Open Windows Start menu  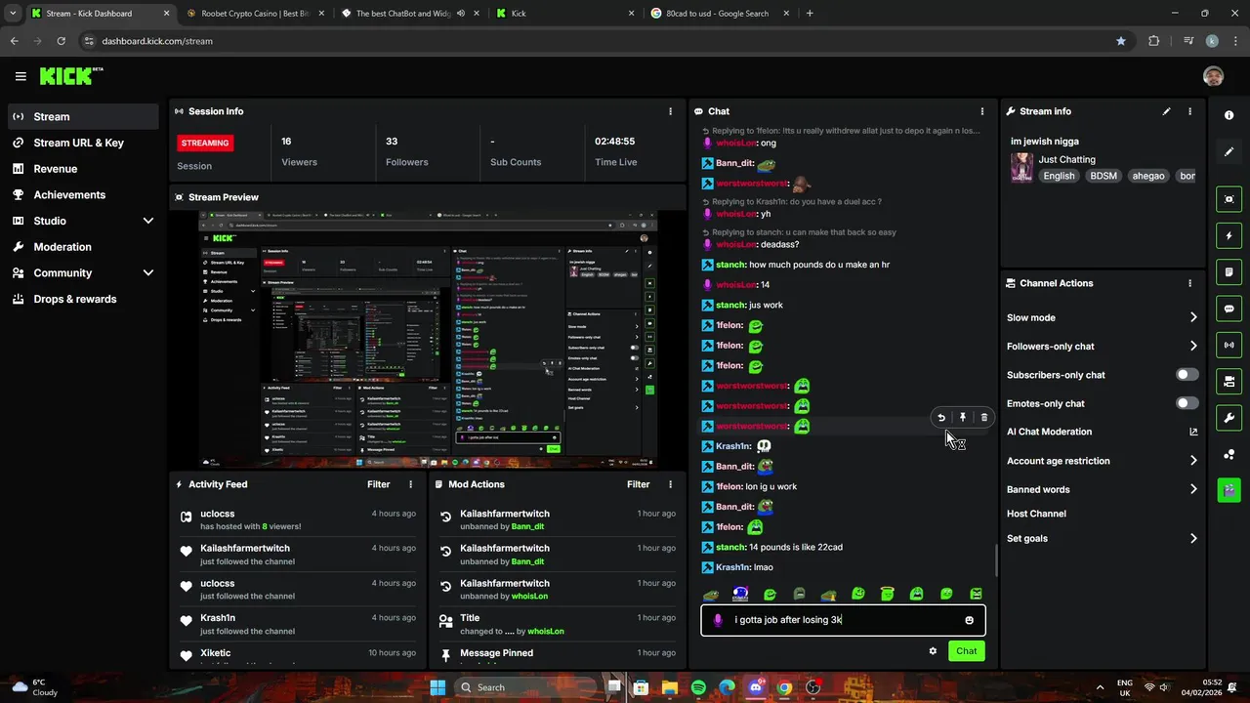(437, 687)
